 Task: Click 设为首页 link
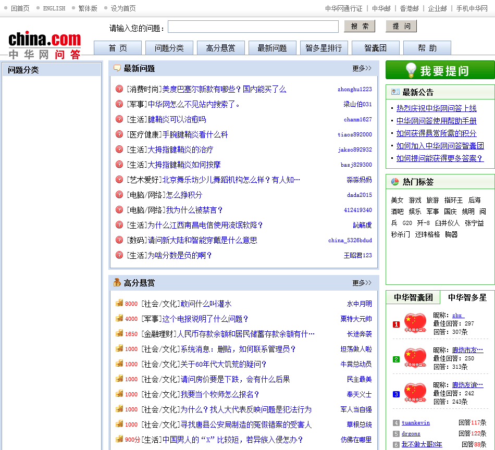[123, 8]
